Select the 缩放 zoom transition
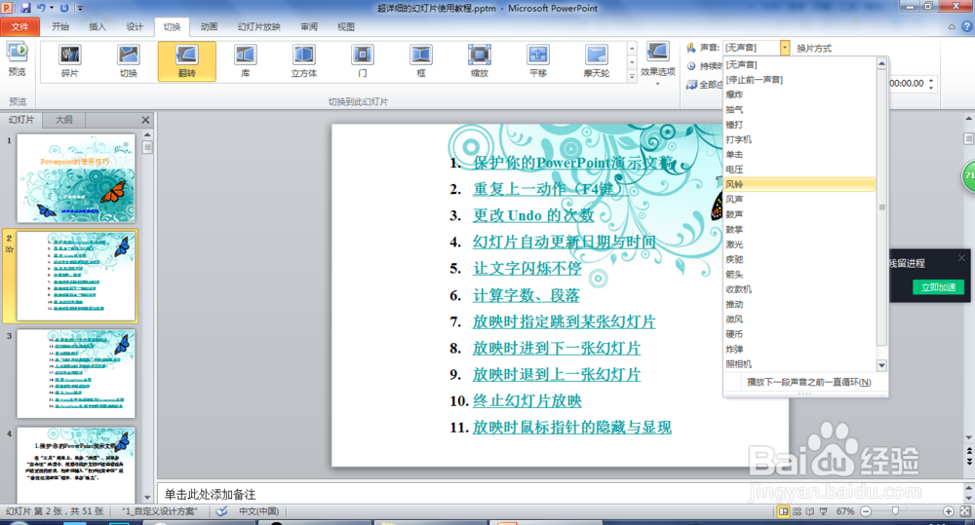Image resolution: width=975 pixels, height=525 pixels. coord(480,61)
